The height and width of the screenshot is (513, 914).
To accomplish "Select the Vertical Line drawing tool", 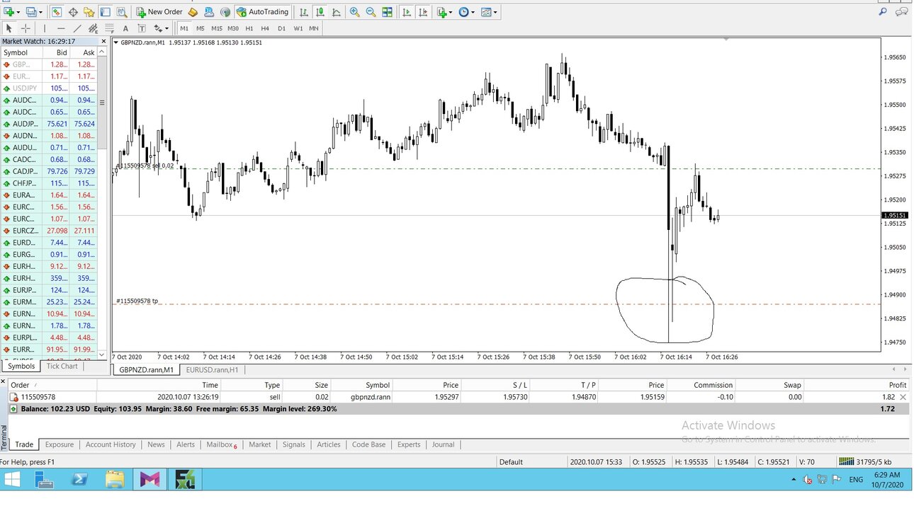I will (x=45, y=28).
